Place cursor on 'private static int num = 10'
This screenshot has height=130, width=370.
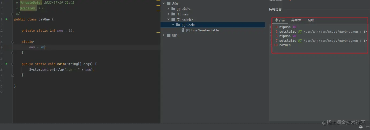[48, 31]
